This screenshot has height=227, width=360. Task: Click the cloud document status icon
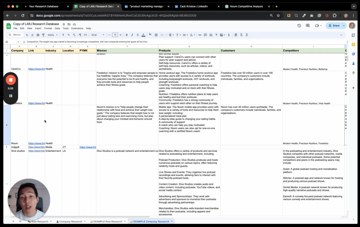point(74,24)
